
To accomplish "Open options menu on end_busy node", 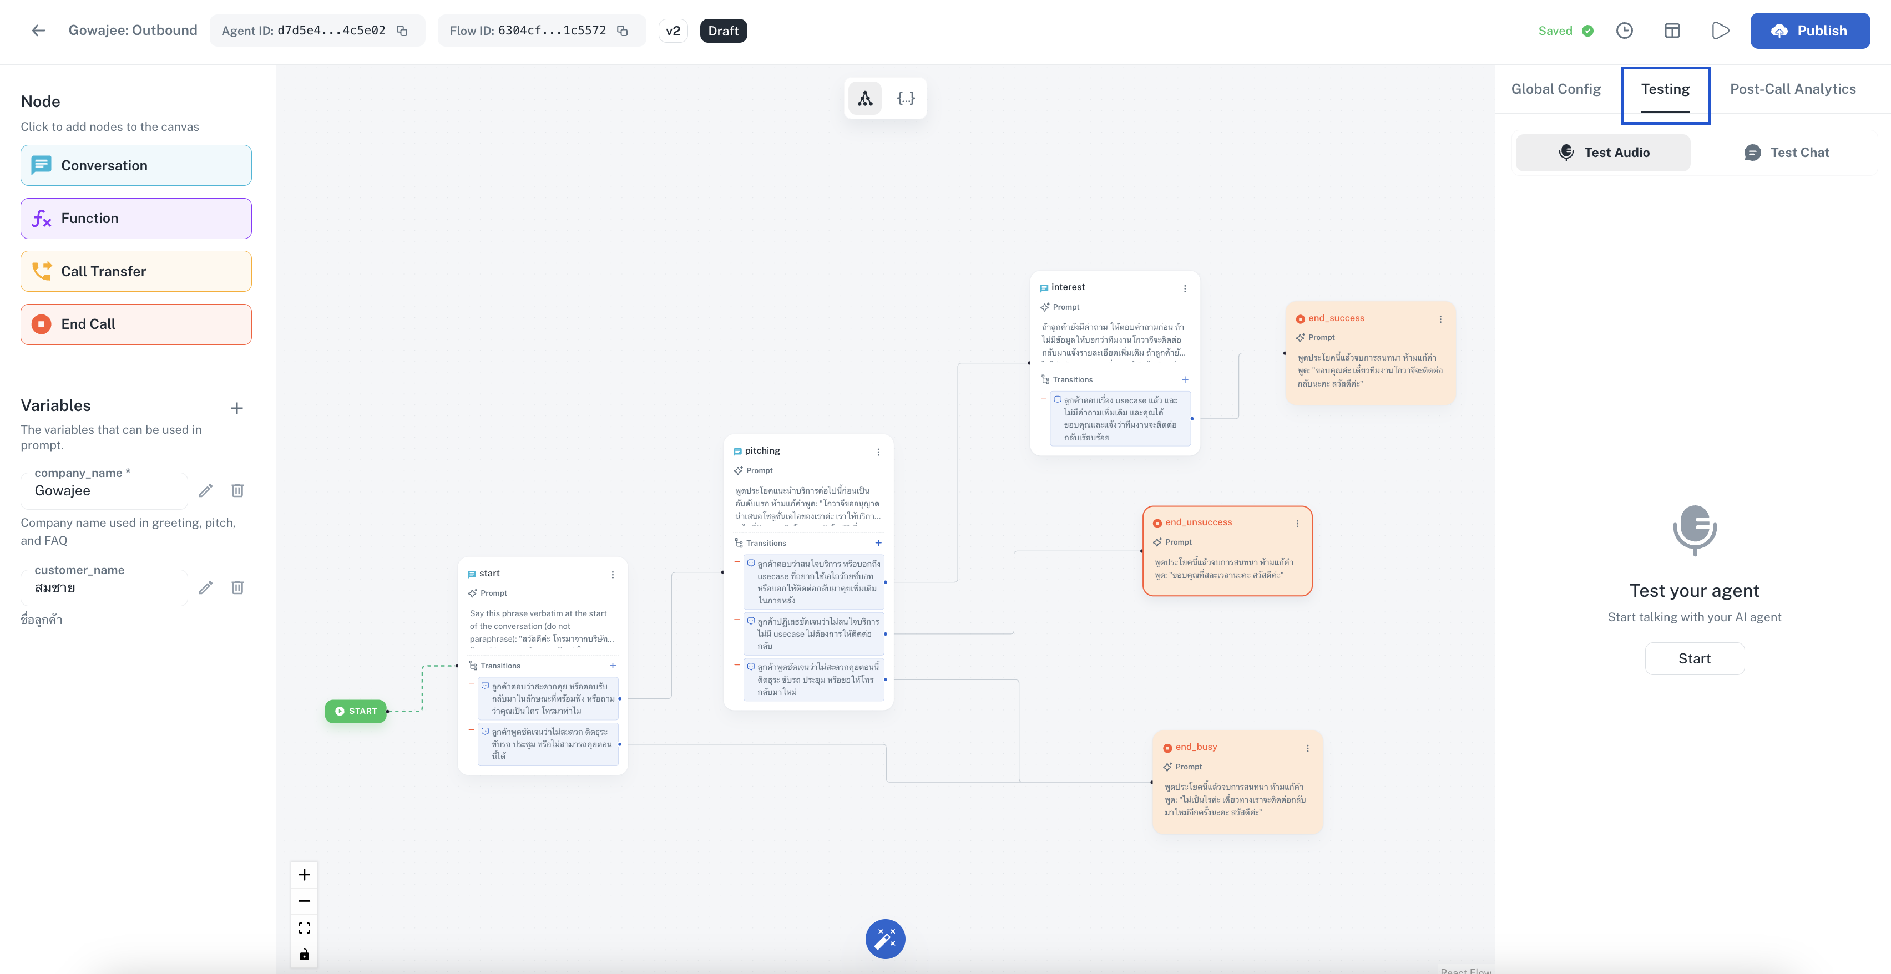I will [x=1307, y=748].
